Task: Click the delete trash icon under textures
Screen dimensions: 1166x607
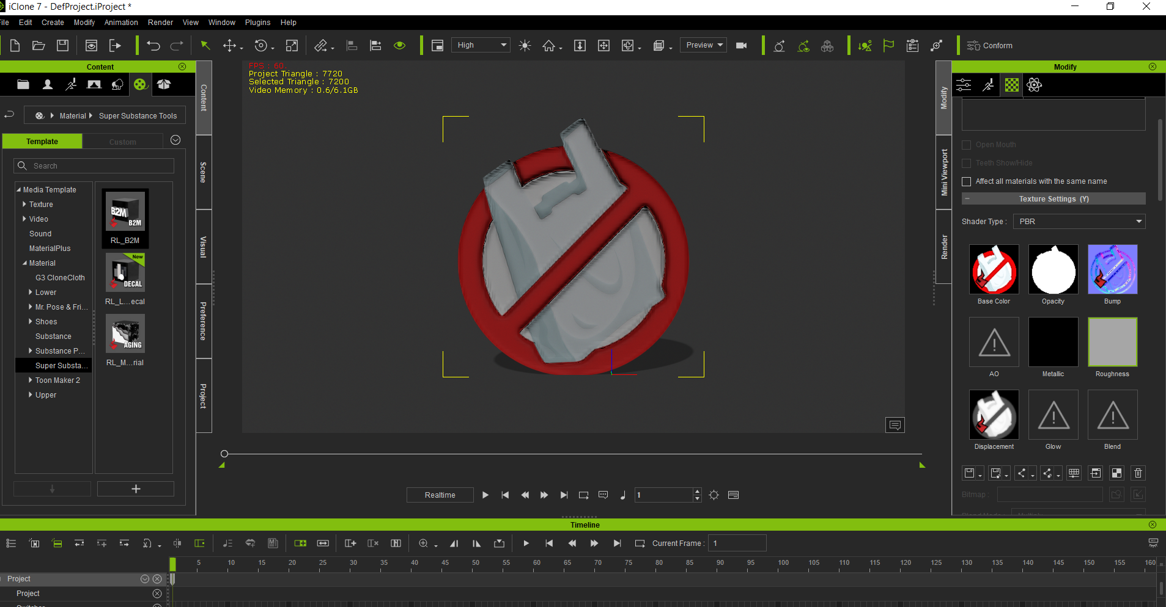Action: coord(1138,473)
